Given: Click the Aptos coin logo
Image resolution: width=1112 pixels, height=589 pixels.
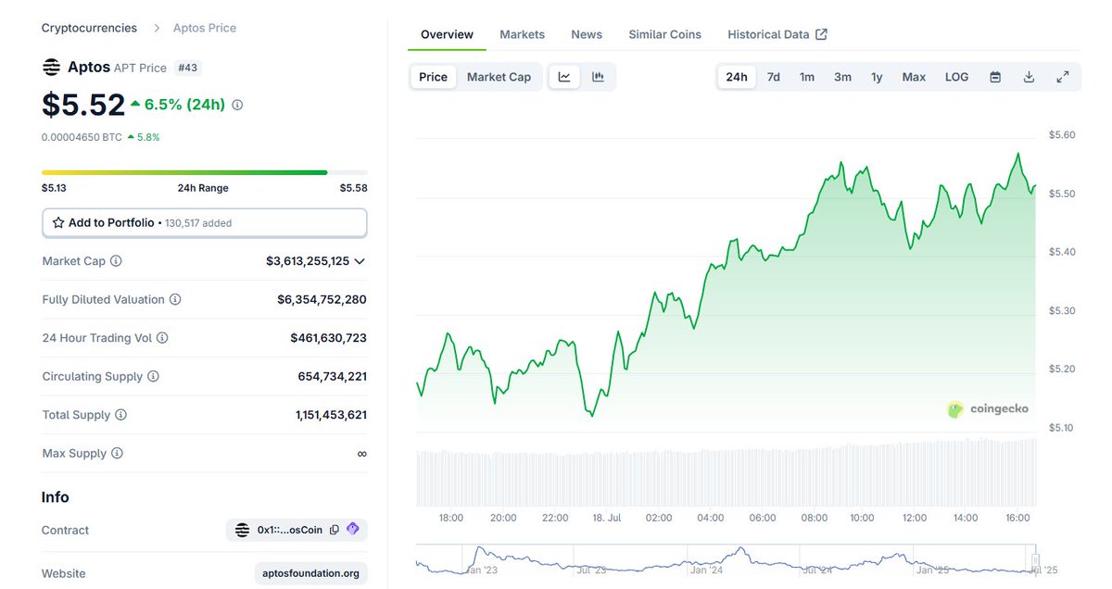Looking at the screenshot, I should (x=51, y=67).
